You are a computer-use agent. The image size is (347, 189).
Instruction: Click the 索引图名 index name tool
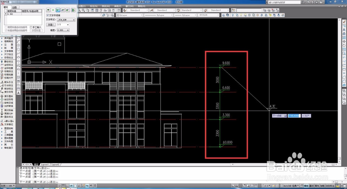pos(7,96)
